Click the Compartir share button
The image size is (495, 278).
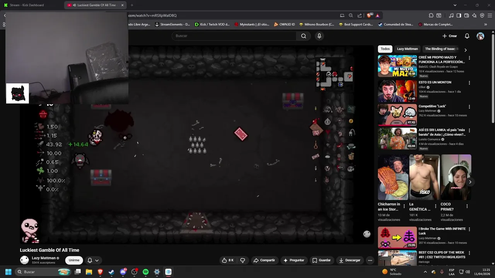pos(264,260)
